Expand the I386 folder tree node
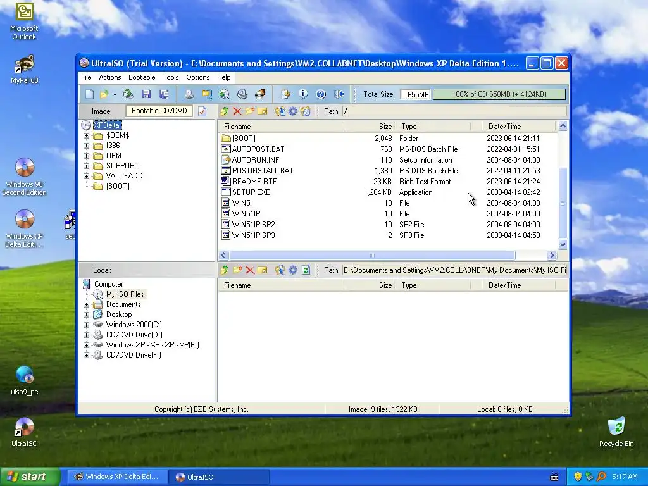This screenshot has height=486, width=648. tap(86, 146)
